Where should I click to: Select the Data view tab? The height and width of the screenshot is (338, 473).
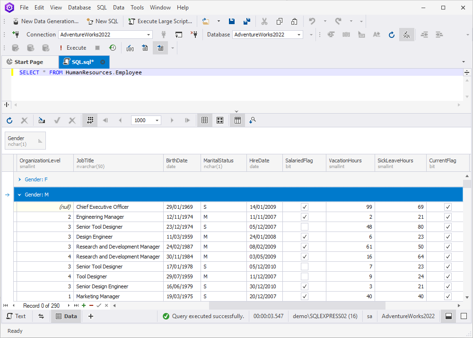click(x=66, y=316)
